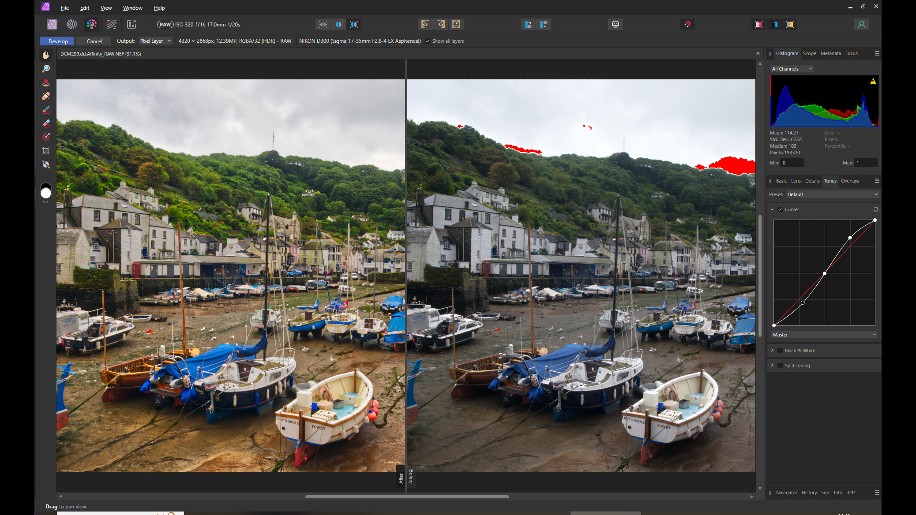Click the Develop button
The width and height of the screenshot is (916, 515).
point(58,41)
